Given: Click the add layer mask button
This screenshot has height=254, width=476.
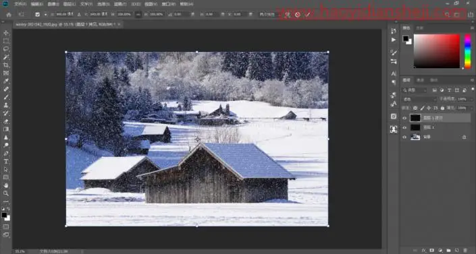Looking at the screenshot, I should 431,251.
